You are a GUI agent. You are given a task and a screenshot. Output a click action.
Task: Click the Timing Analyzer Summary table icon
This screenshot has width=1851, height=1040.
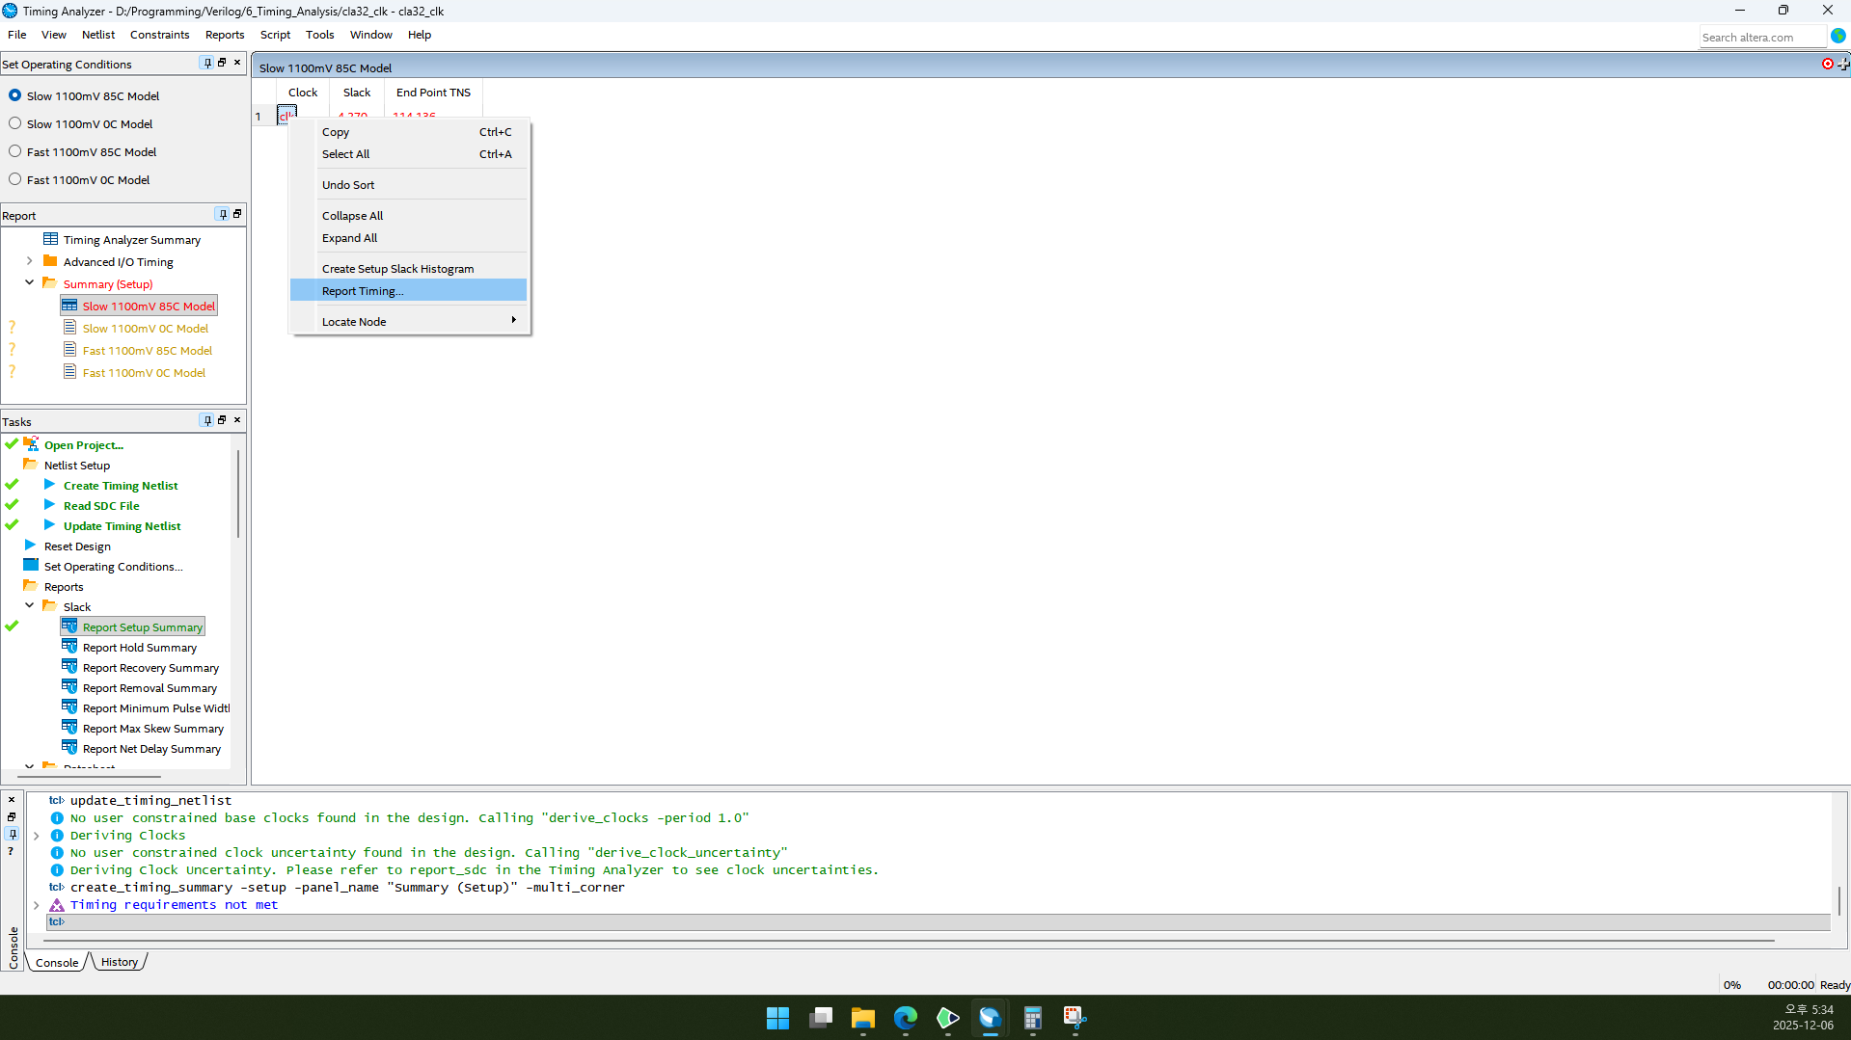click(50, 239)
